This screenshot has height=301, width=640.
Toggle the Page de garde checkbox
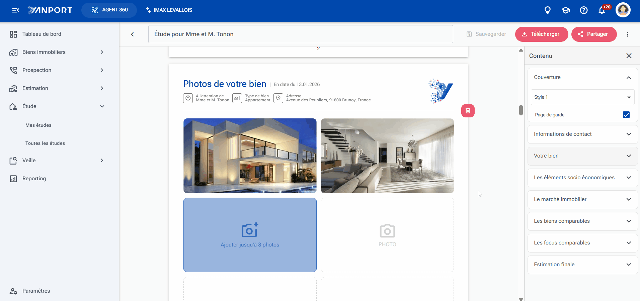coord(626,115)
